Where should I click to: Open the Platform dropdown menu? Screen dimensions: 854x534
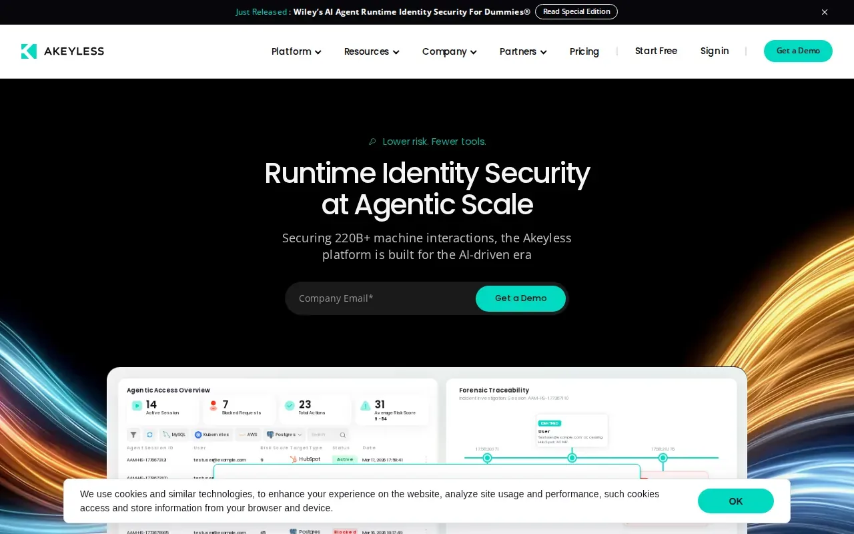click(x=296, y=51)
